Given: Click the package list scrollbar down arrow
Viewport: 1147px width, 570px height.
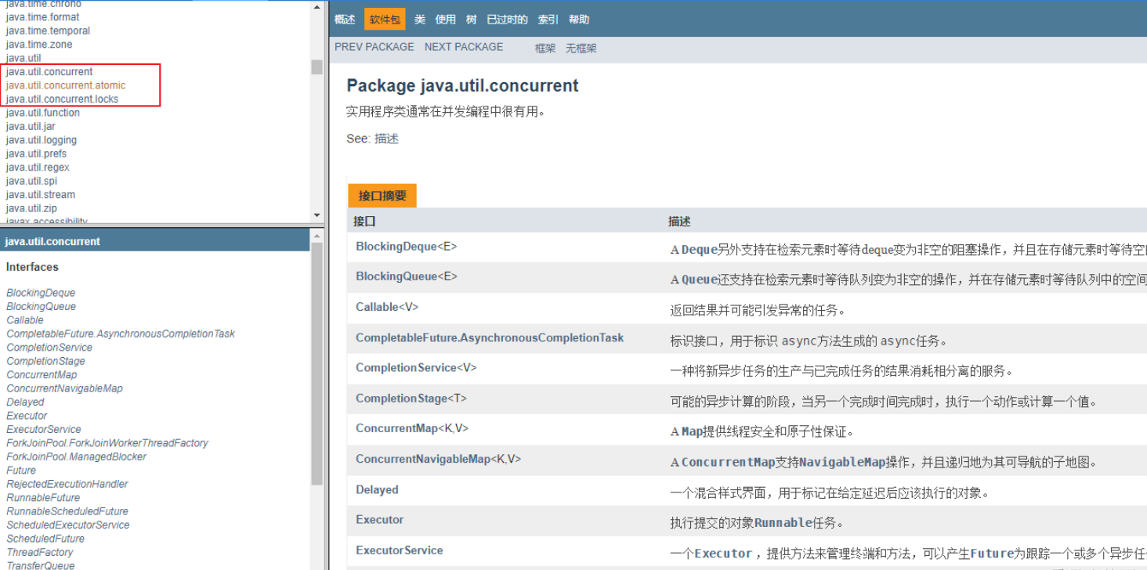Looking at the screenshot, I should 317,215.
